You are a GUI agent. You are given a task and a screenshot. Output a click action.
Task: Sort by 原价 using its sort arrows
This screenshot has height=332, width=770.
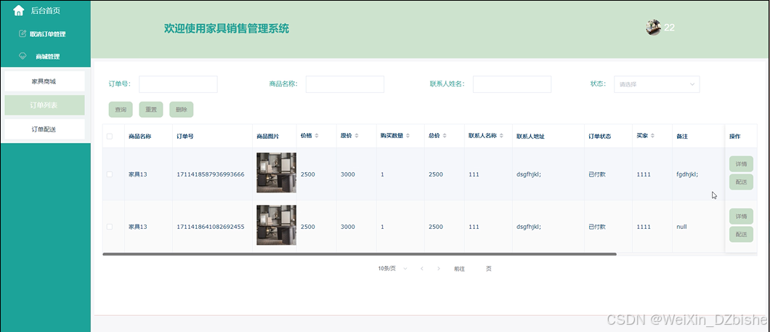point(357,136)
